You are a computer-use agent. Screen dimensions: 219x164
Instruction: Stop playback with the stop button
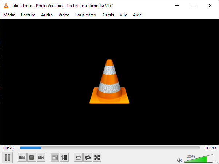[x=32, y=157]
